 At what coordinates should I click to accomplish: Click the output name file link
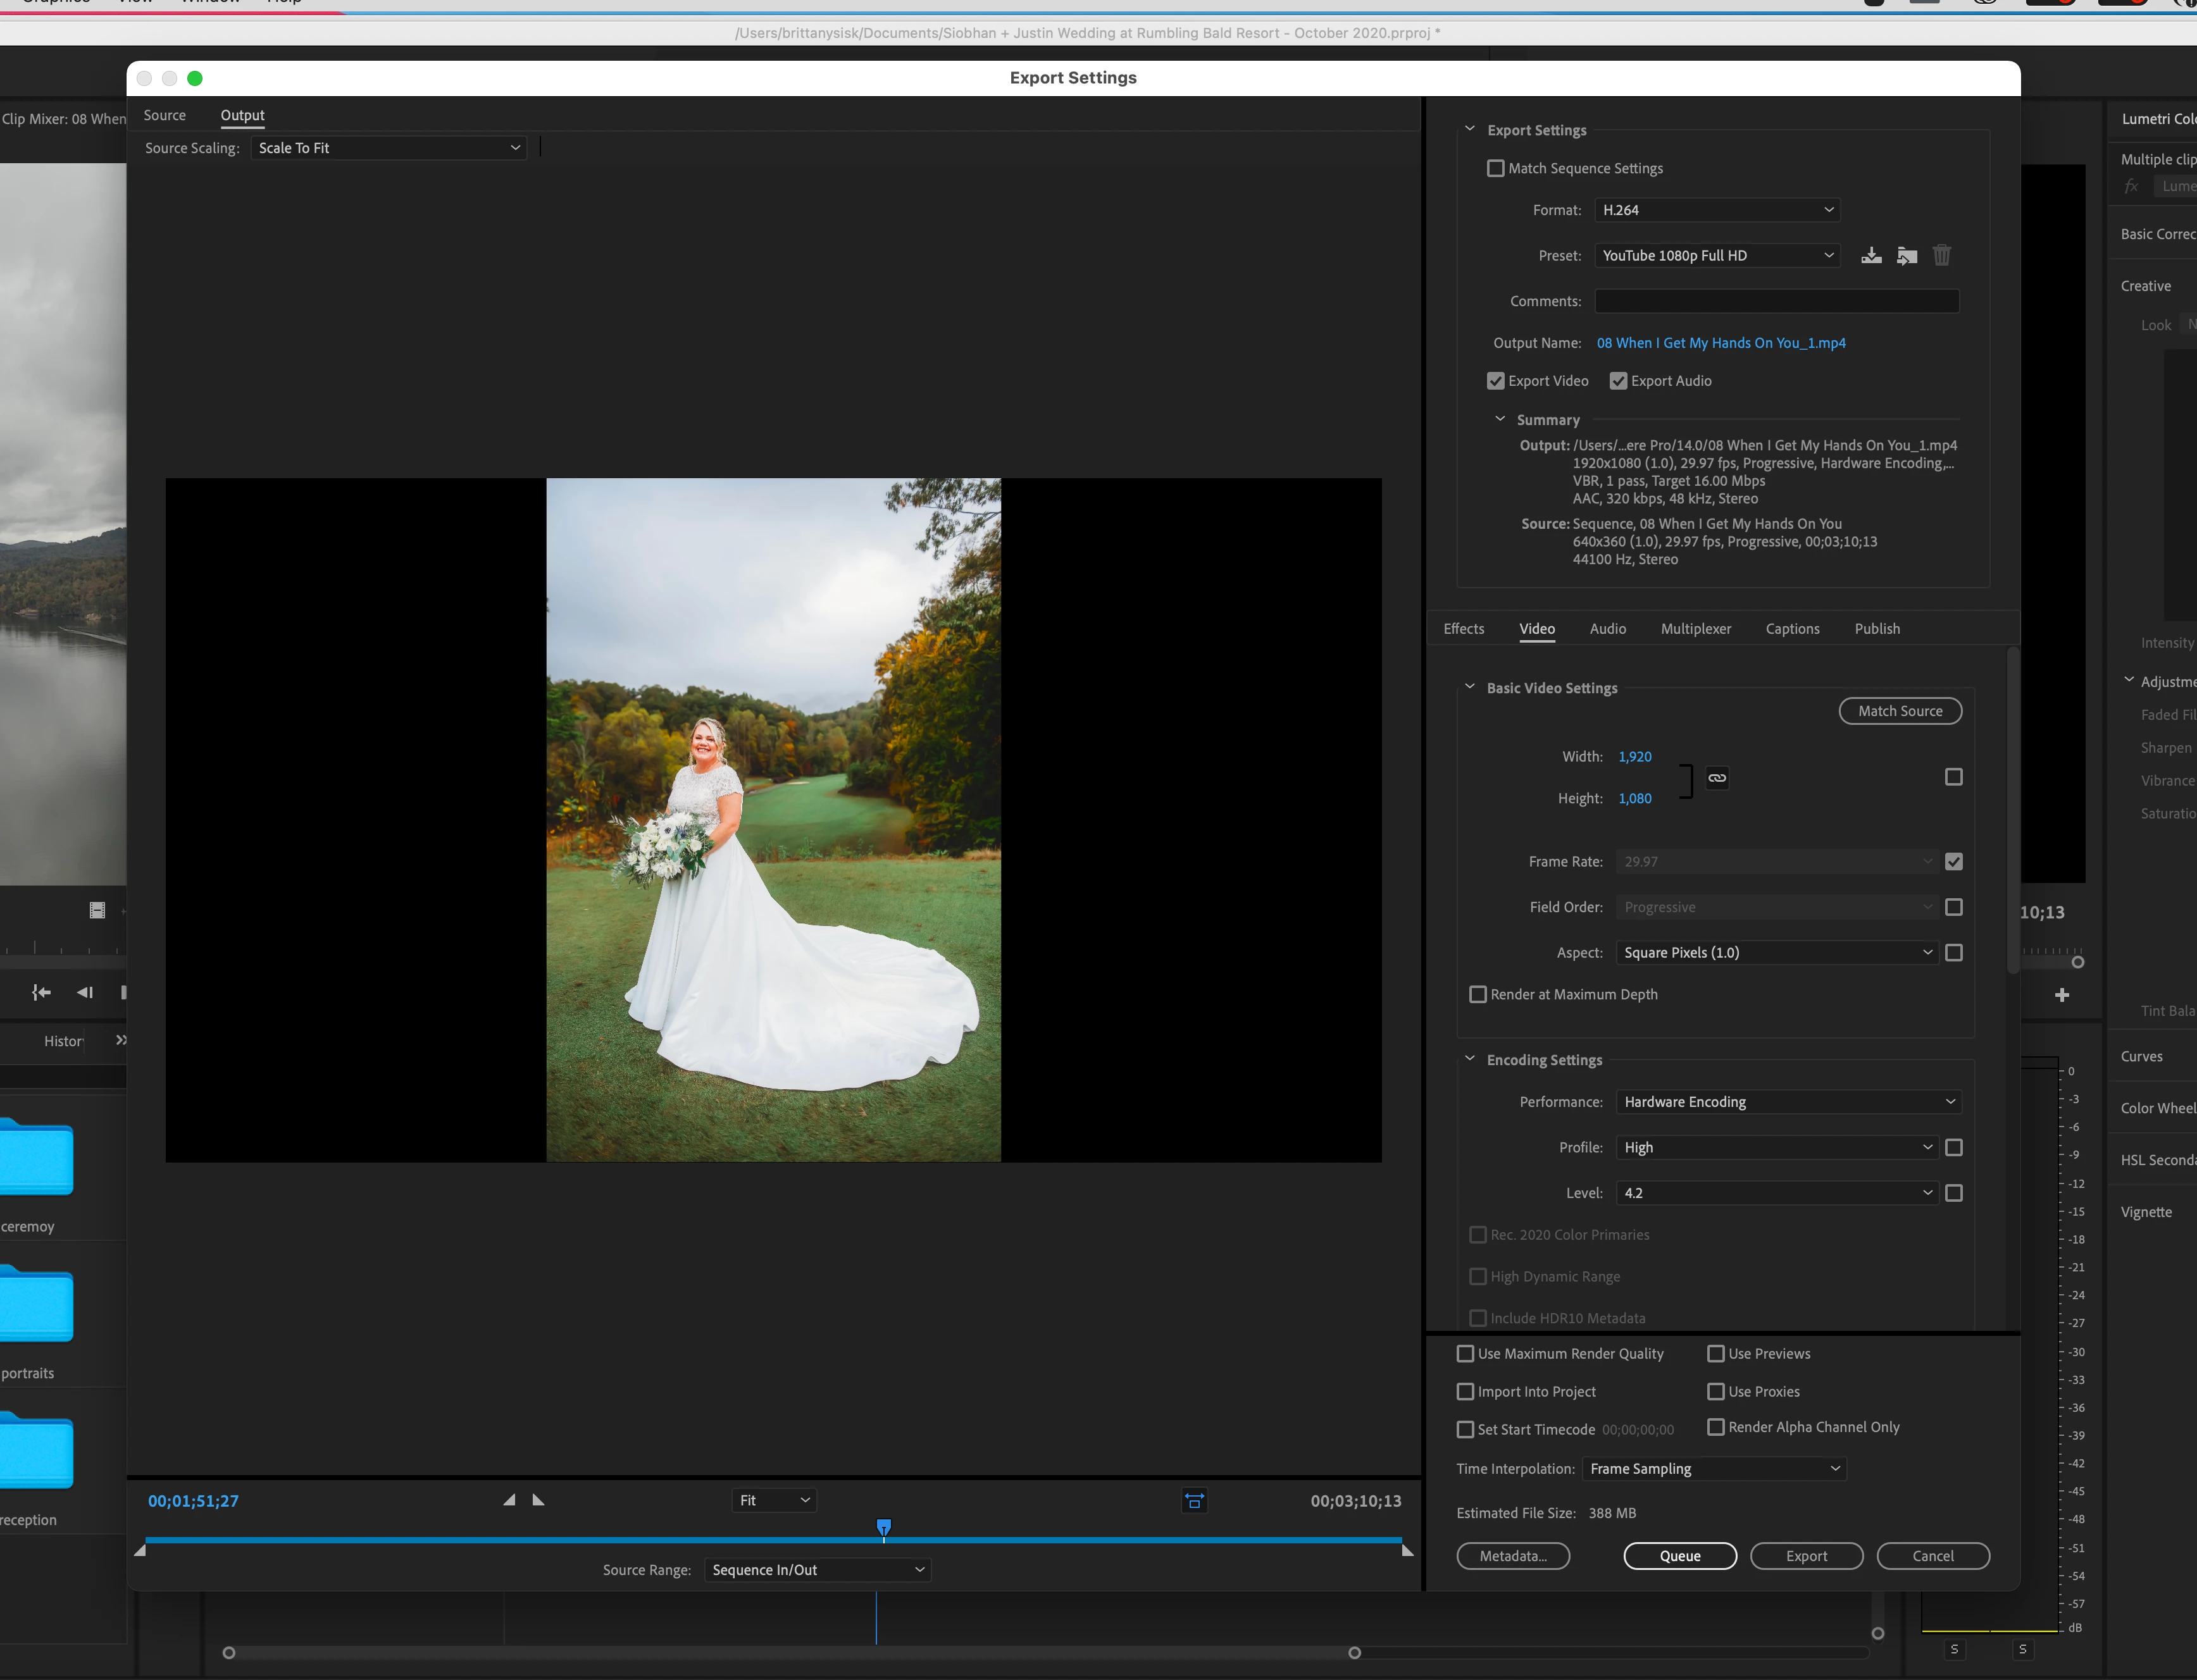pos(1721,343)
